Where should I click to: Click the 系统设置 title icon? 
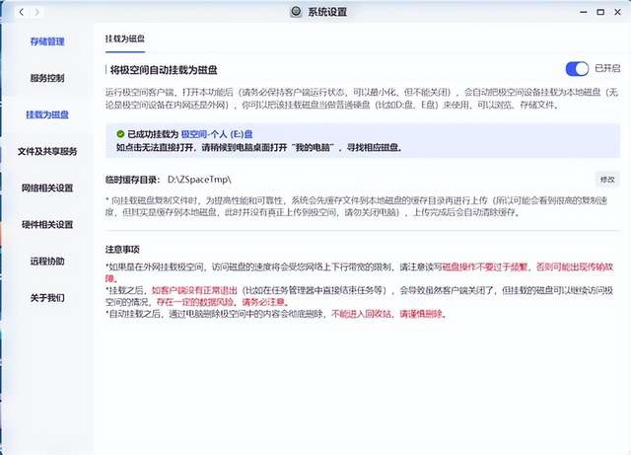click(296, 12)
